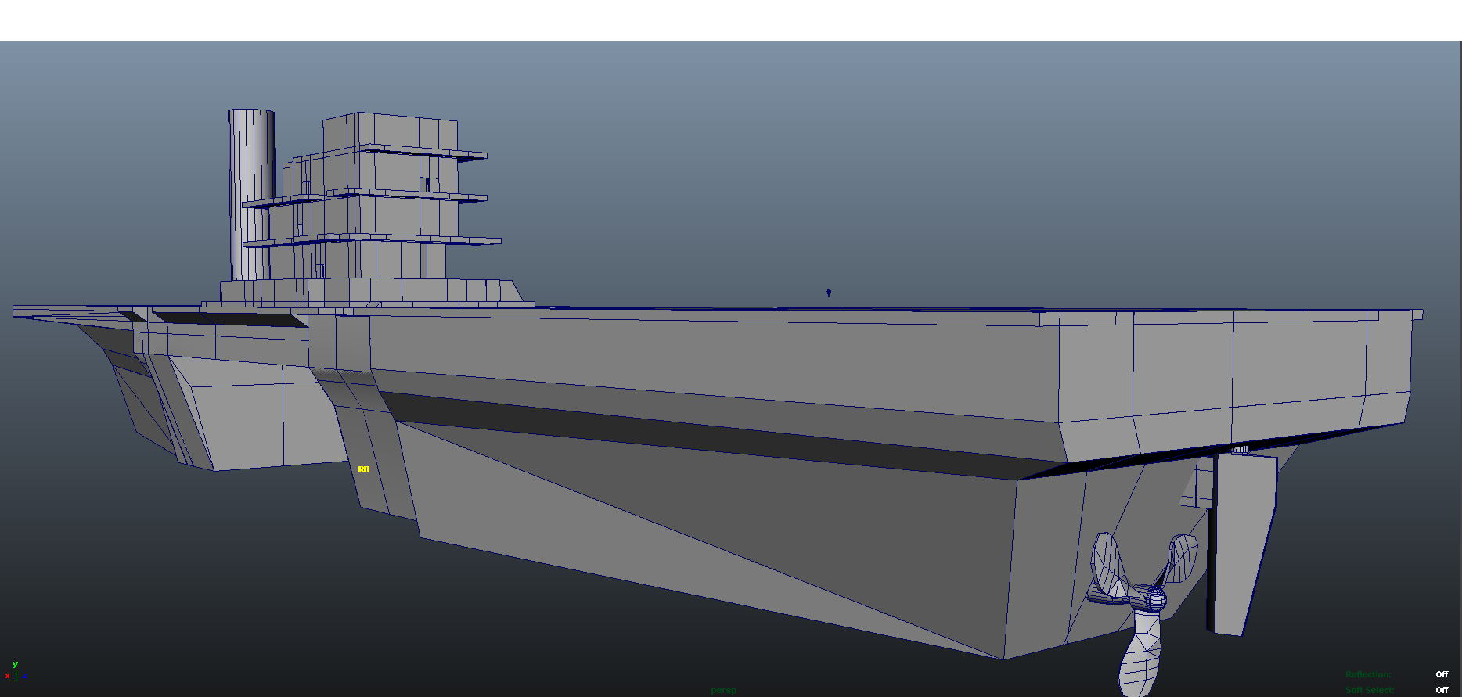Click the Soft Select Off status value

[x=1442, y=690]
